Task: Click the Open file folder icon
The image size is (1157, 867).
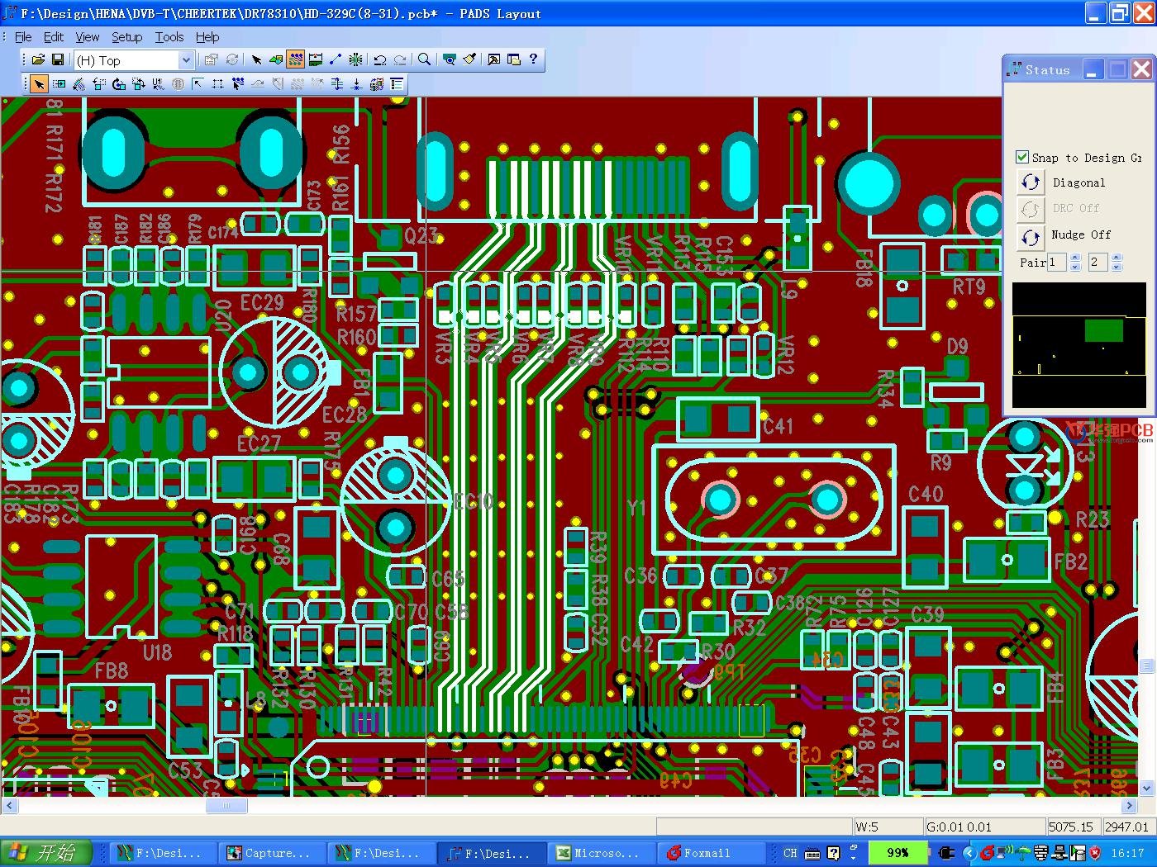Action: 38,59
